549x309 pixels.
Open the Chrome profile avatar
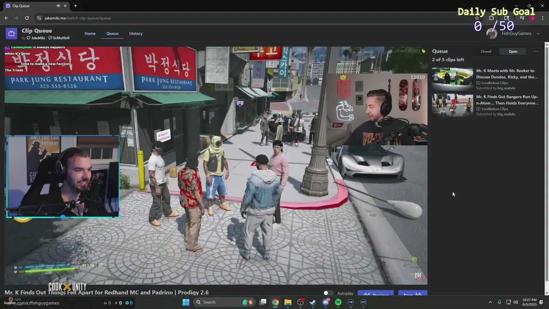coord(532,18)
